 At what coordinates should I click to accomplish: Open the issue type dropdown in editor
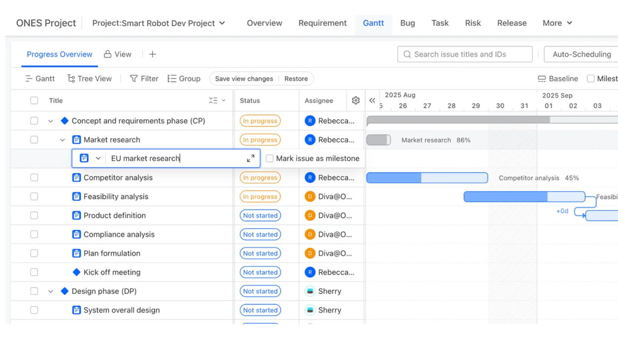tap(98, 159)
